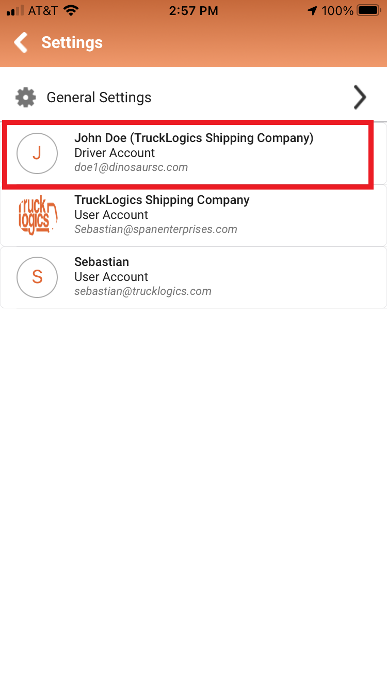Click the doe1@dinosaursc.com email text

point(131,167)
